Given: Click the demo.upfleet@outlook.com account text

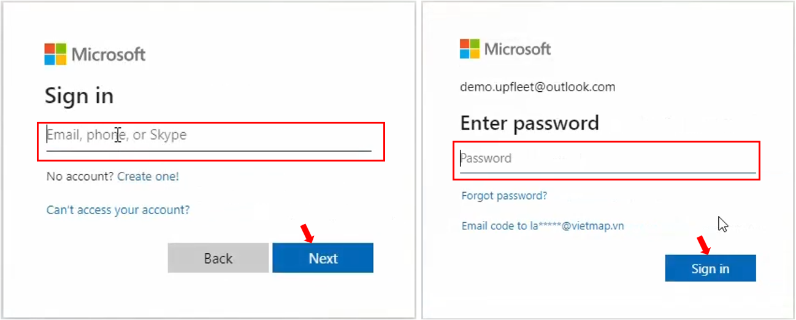Looking at the screenshot, I should 538,87.
